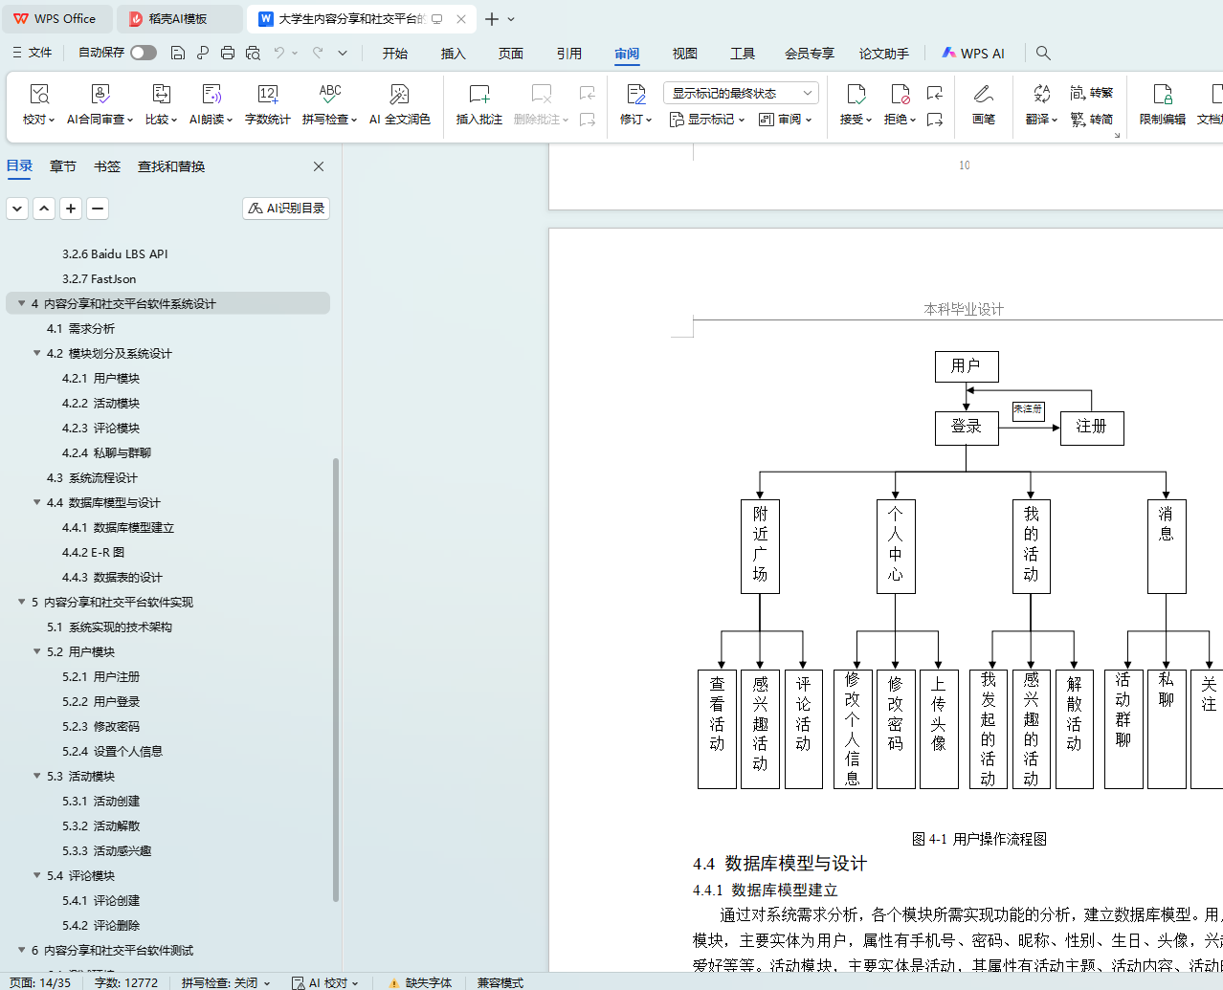Open the 显示标记的最终状态 dropdown

741,93
